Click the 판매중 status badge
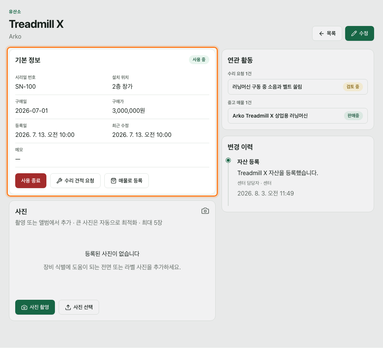 coord(353,116)
